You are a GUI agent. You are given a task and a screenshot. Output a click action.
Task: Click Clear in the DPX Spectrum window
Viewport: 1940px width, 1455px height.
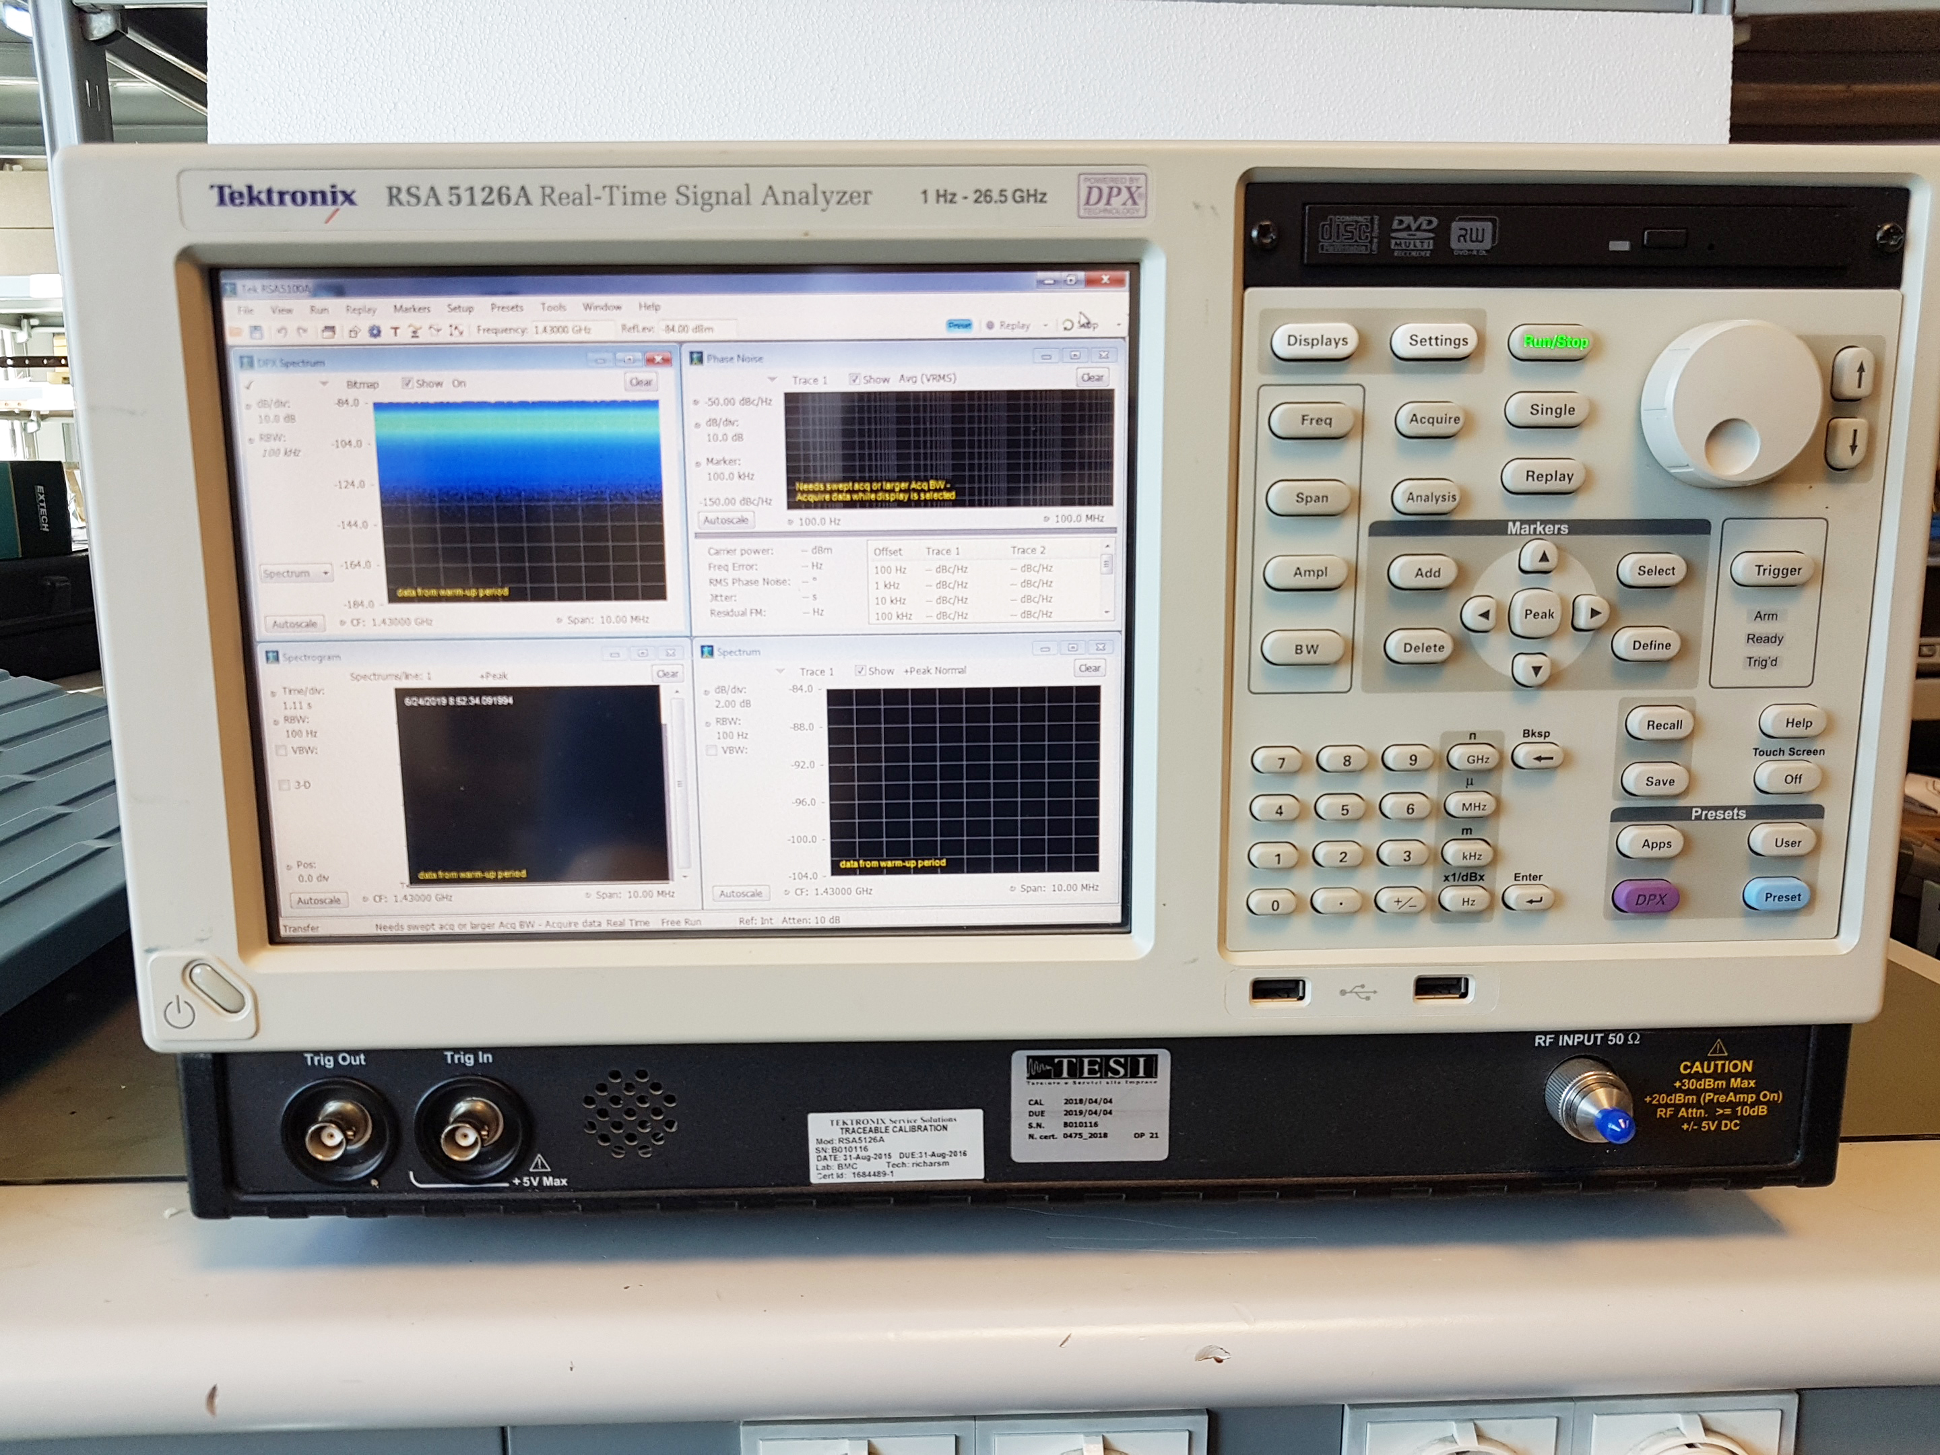coord(641,383)
